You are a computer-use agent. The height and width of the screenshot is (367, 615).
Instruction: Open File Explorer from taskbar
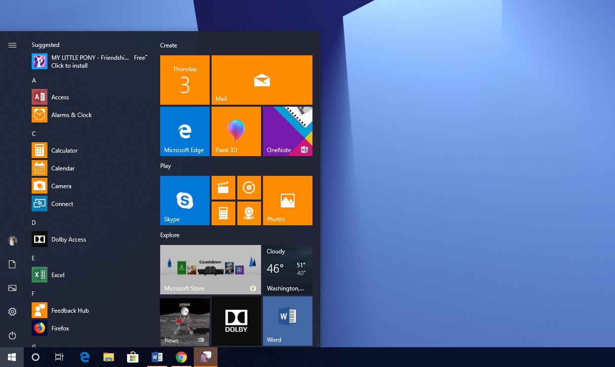(109, 357)
